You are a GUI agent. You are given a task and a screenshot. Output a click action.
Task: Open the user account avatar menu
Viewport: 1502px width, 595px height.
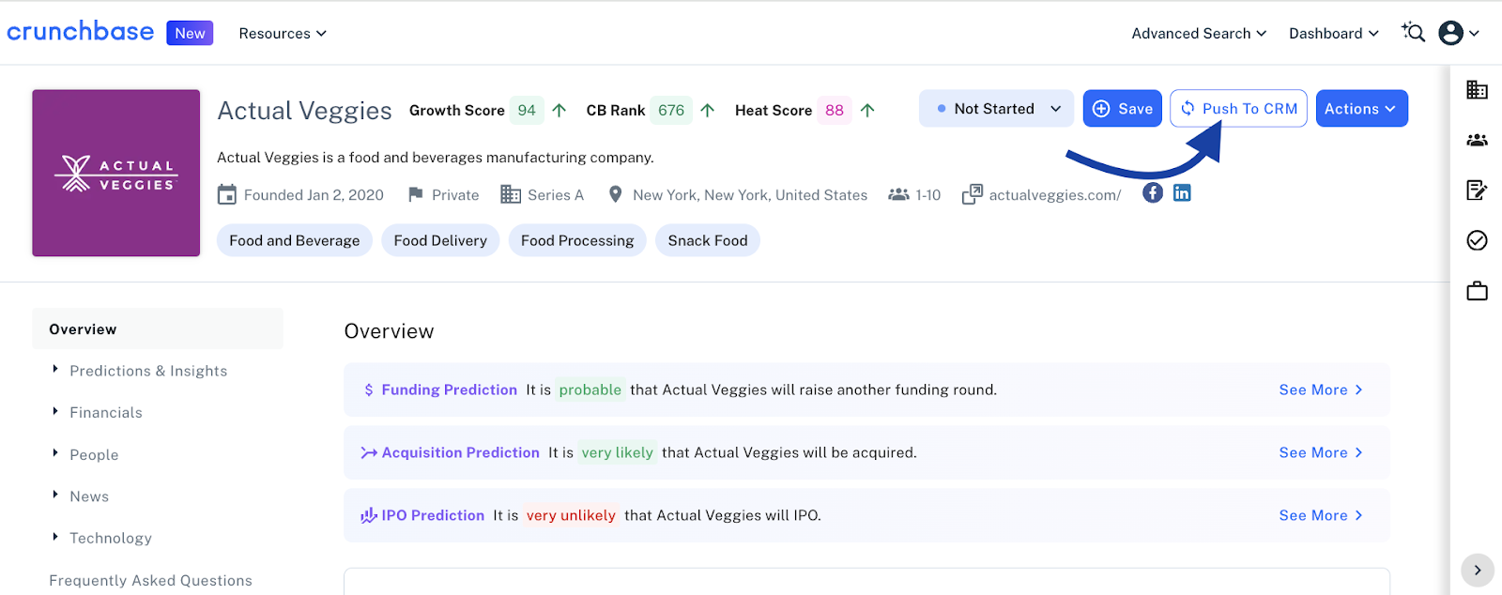pos(1459,33)
